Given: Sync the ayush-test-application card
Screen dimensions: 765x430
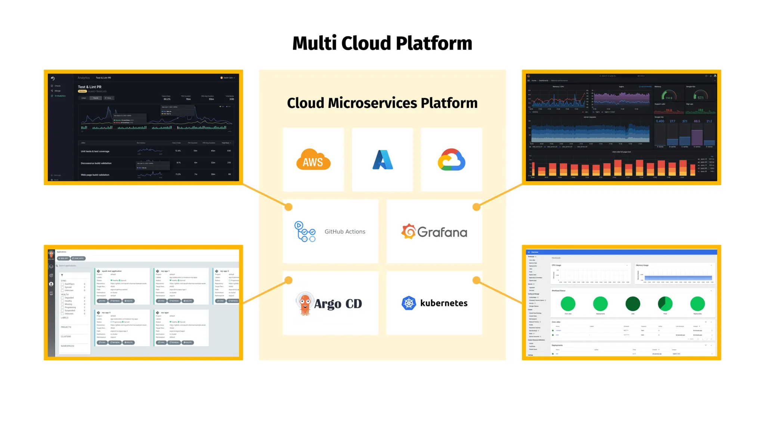Looking at the screenshot, I should [x=102, y=301].
